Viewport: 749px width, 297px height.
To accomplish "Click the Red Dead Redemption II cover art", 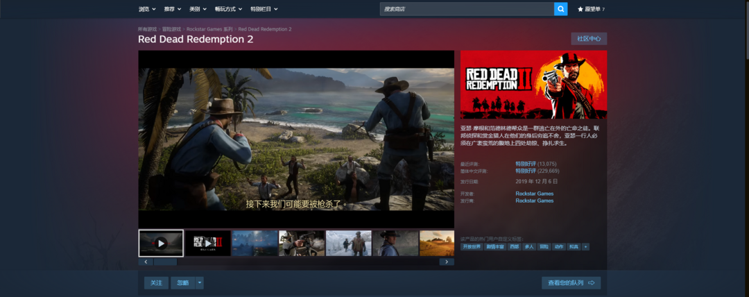I will tap(533, 85).
